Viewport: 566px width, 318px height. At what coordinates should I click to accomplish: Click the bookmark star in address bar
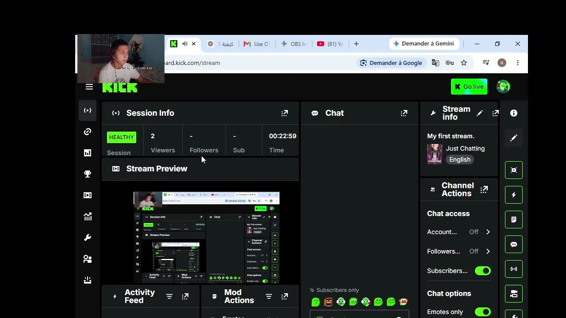[x=464, y=63]
